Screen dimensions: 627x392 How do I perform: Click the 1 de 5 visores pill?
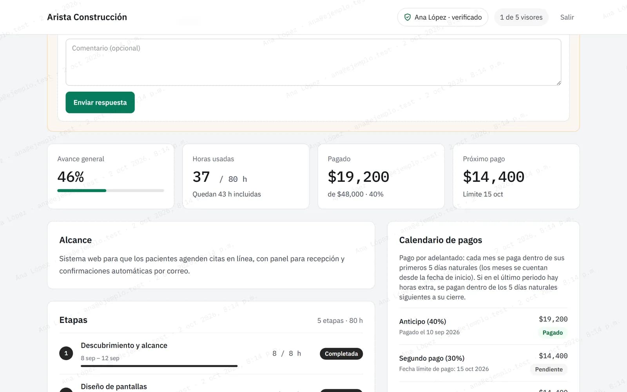pos(521,17)
